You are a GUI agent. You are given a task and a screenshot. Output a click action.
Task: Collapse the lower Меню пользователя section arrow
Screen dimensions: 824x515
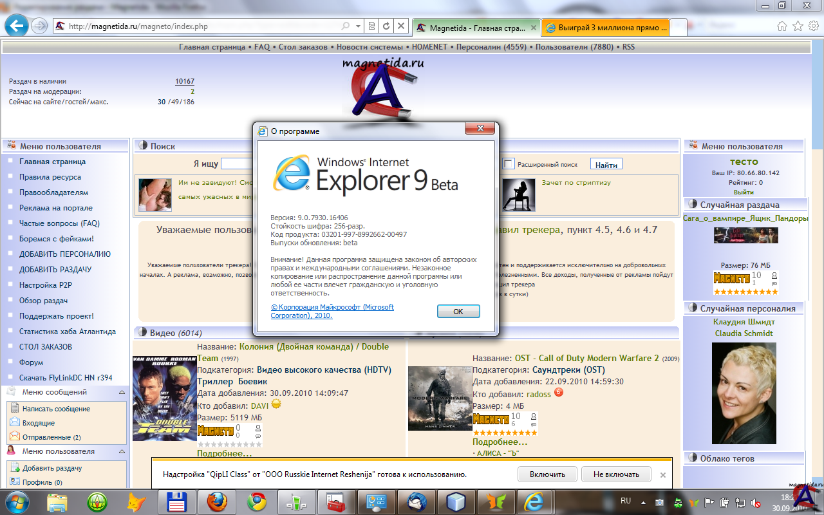pyautogui.click(x=121, y=451)
